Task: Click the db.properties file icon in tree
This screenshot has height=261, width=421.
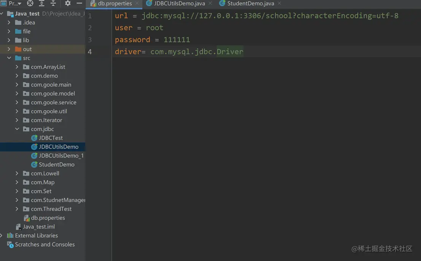Action: [x=26, y=218]
